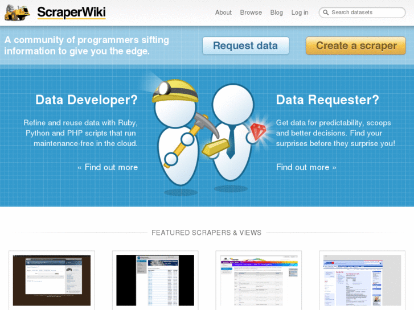Image resolution: width=414 pixels, height=310 pixels.
Task: Follow the requester Find out more » link
Action: coord(306,167)
